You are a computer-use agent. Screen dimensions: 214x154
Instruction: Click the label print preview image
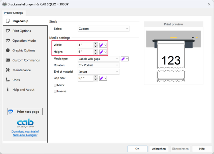tap(173, 56)
